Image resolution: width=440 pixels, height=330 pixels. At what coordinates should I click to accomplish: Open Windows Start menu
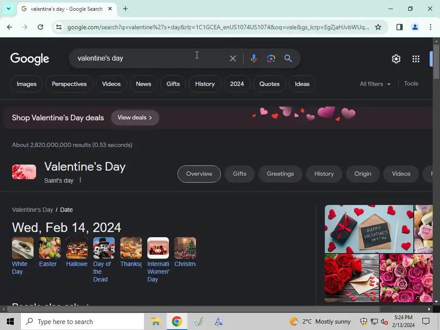point(10,321)
